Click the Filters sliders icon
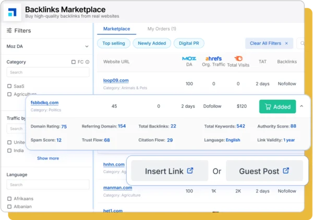Viewport: 313px width, 220px height. (x=9, y=31)
